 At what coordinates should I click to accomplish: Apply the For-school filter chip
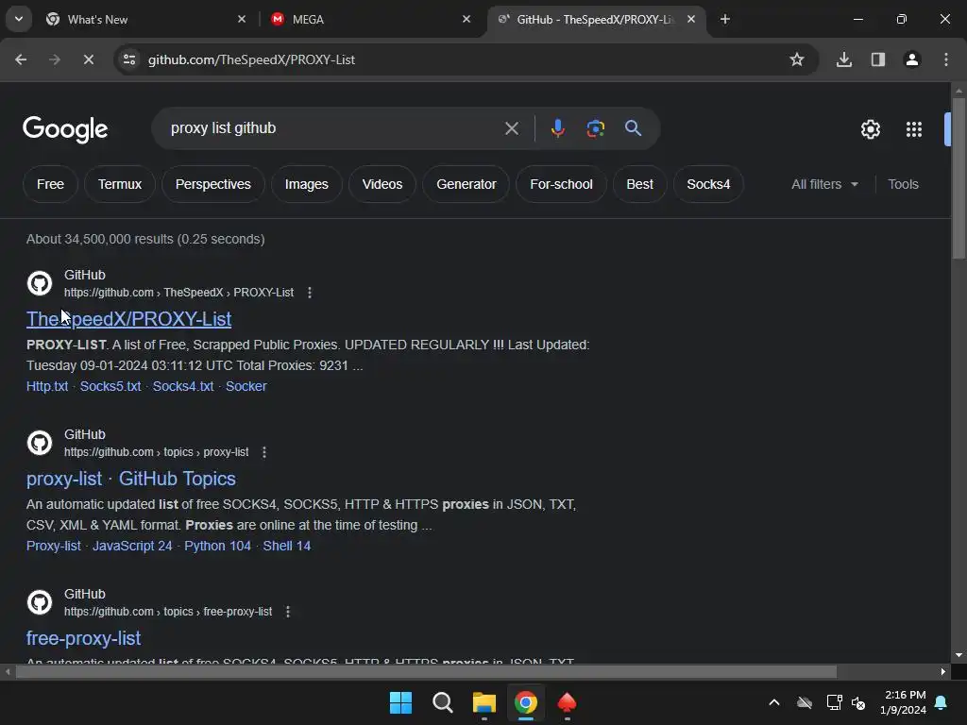tap(561, 184)
